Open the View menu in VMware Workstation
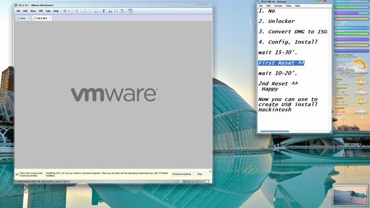Viewport: 370px width, 208px height. [33, 11]
